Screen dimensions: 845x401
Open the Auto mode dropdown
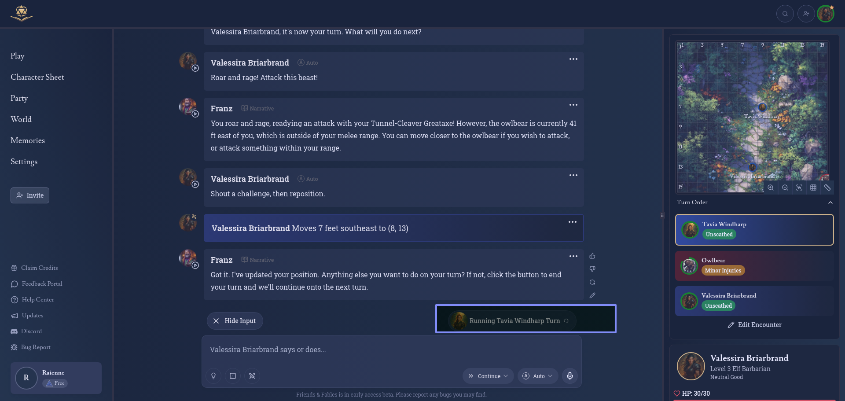tap(538, 376)
